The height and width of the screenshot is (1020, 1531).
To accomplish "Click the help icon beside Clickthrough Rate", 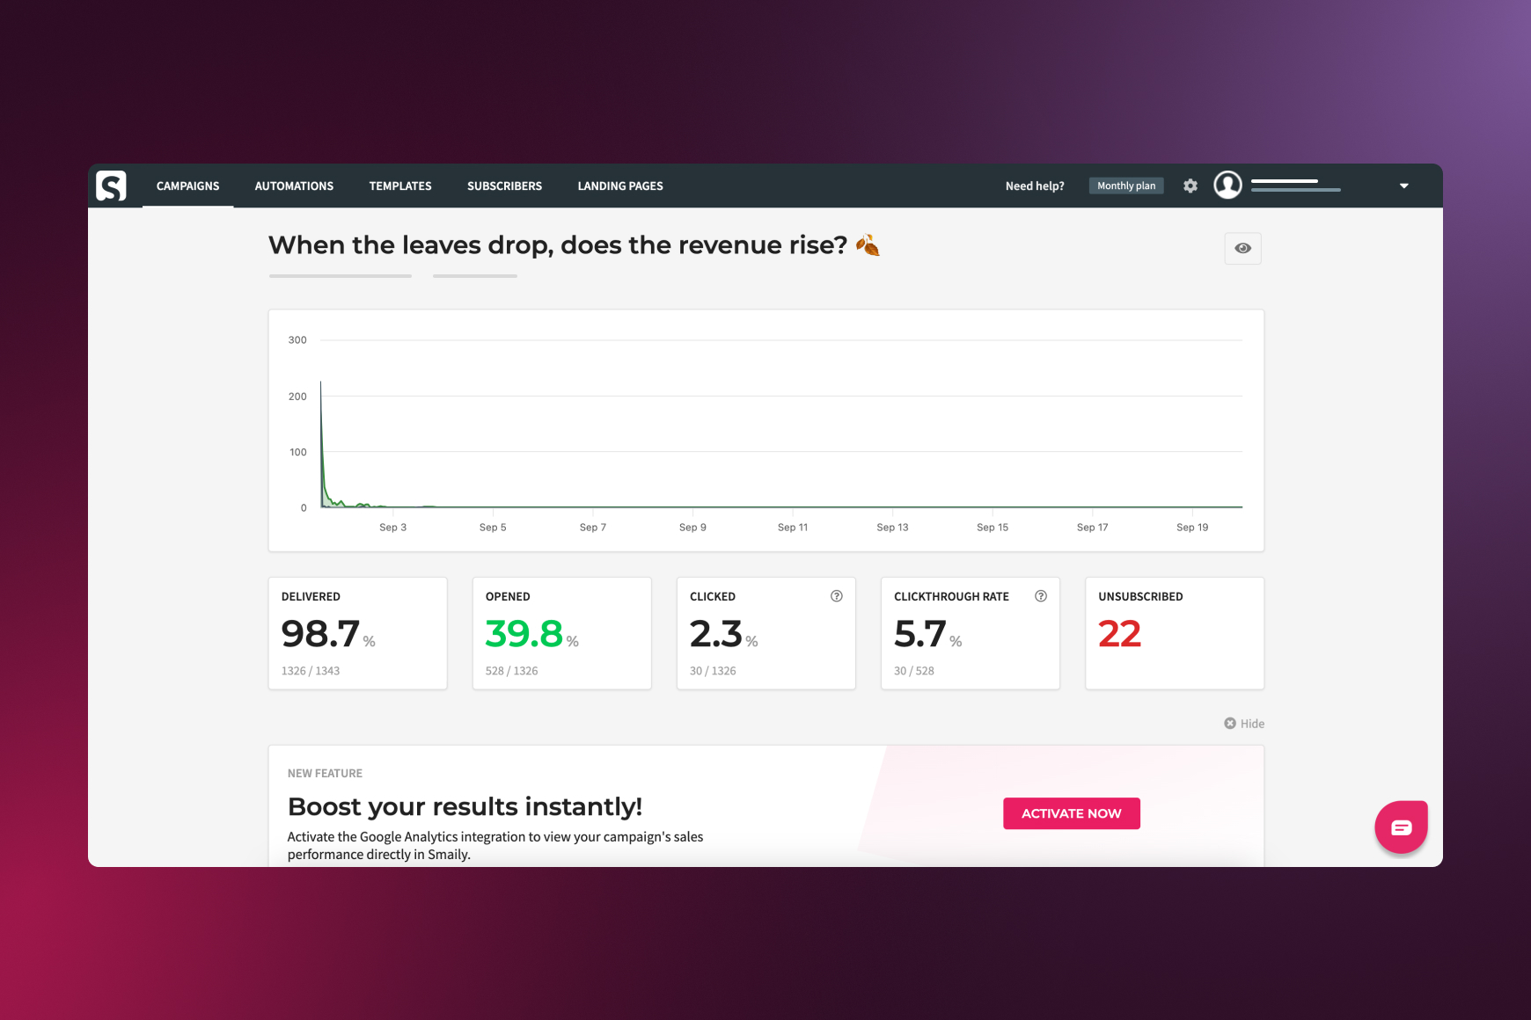I will [x=1041, y=596].
